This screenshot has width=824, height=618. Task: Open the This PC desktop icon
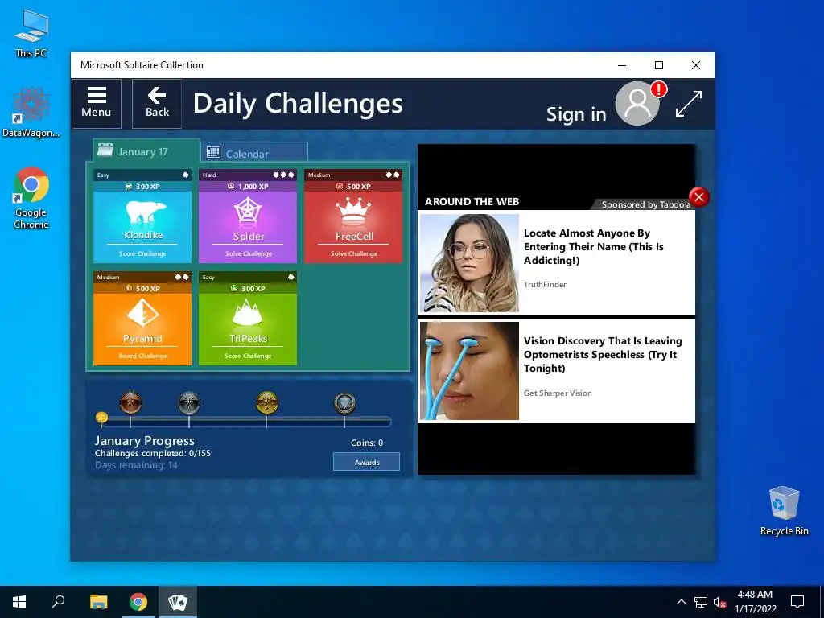click(31, 33)
